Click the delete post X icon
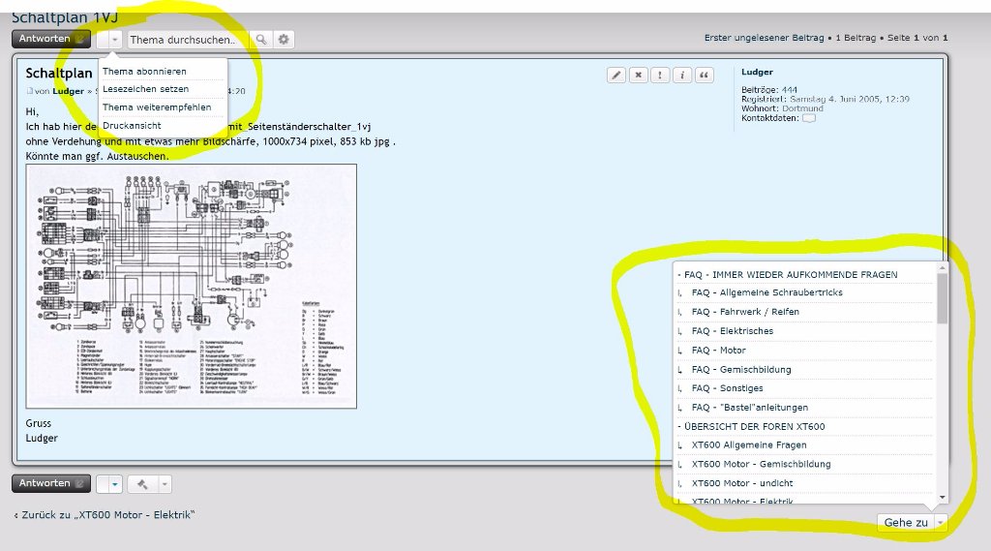Image resolution: width=991 pixels, height=551 pixels. tap(638, 76)
